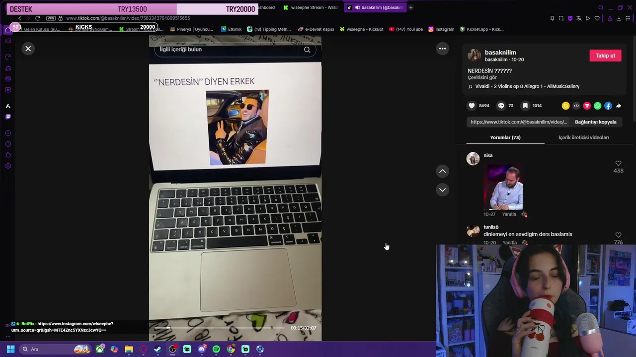Open File Explorer in taskbar
Screen dimensions: 636x357
(129, 349)
